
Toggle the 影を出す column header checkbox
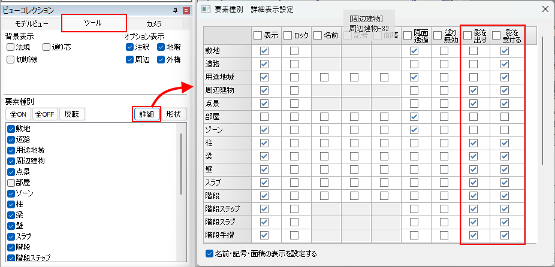pyautogui.click(x=468, y=35)
